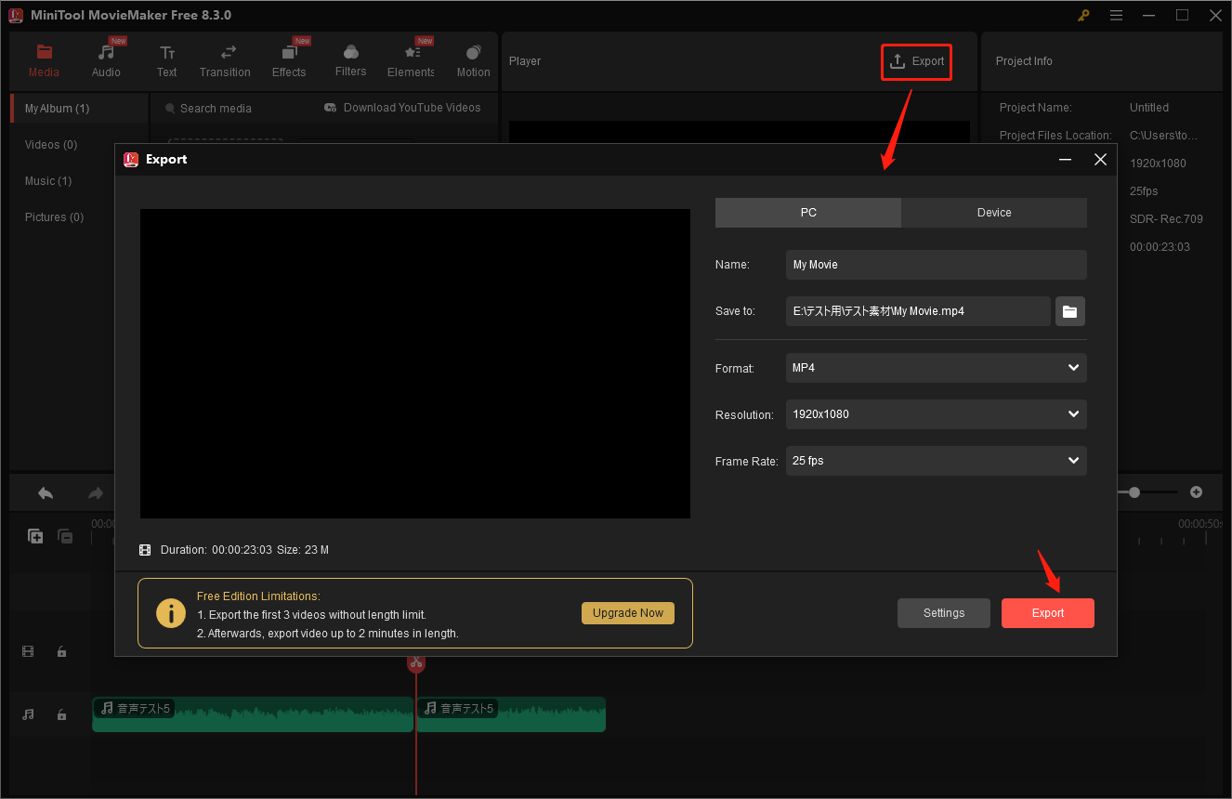Select My Album (1) in sidebar
The height and width of the screenshot is (799, 1232).
point(79,109)
